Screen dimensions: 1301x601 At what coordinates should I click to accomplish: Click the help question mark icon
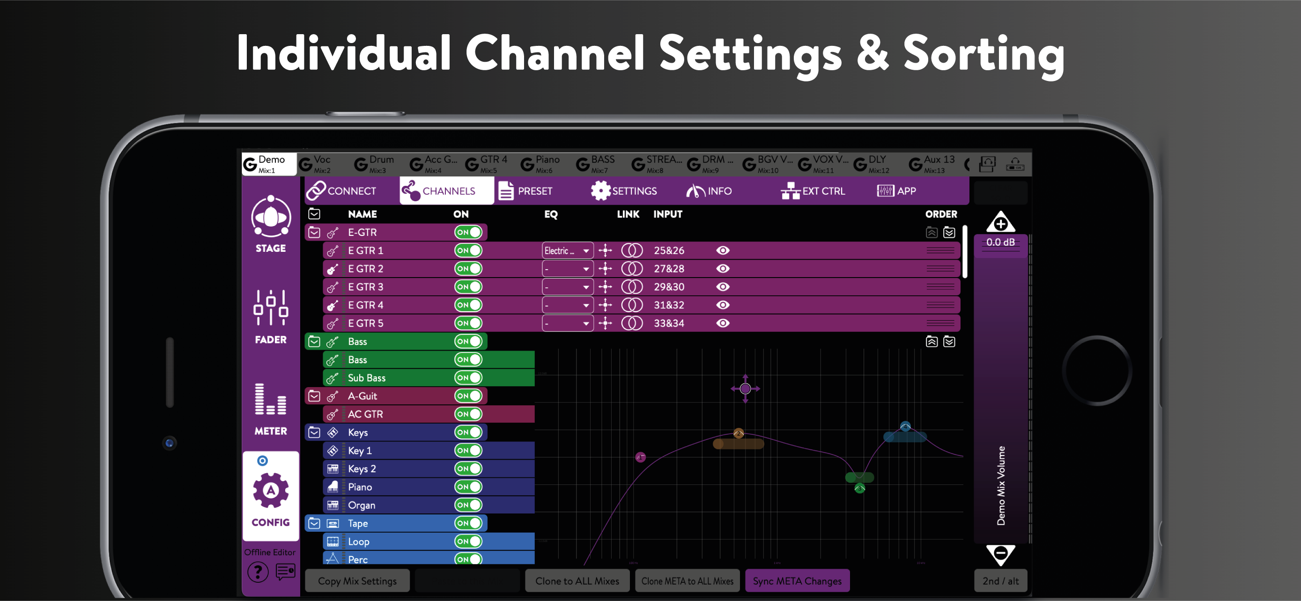point(258,572)
